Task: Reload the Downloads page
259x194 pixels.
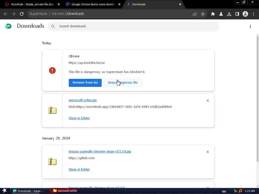Action: [22, 14]
